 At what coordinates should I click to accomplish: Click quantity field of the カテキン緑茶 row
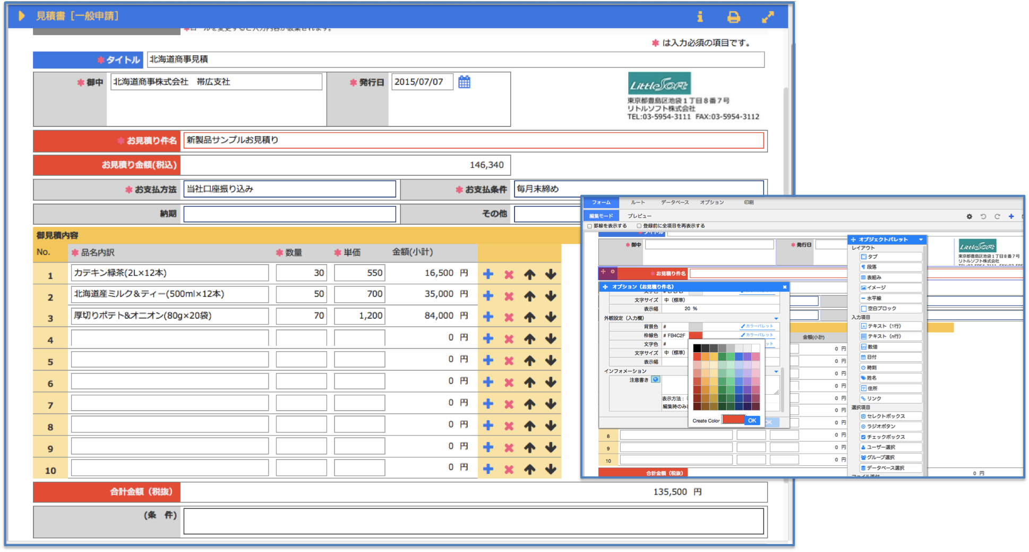tap(301, 273)
